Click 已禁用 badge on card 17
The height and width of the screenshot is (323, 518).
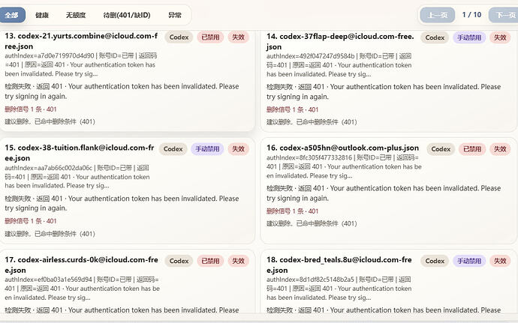tap(210, 261)
